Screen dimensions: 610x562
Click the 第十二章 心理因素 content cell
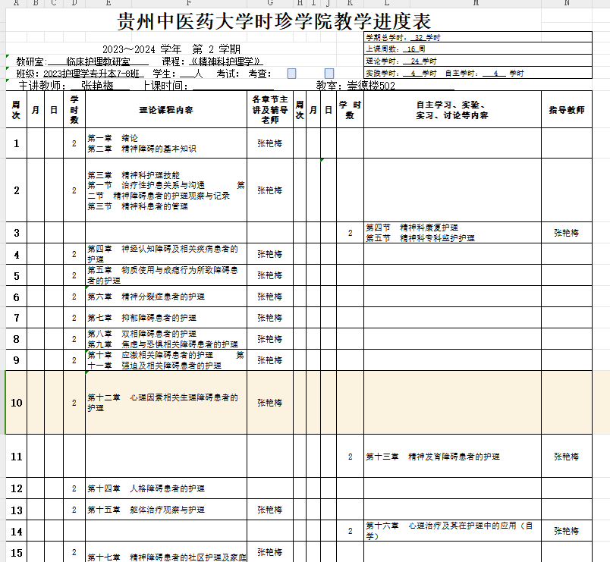(x=165, y=403)
